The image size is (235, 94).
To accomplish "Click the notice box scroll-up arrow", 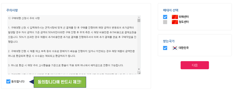I will point(139,17).
